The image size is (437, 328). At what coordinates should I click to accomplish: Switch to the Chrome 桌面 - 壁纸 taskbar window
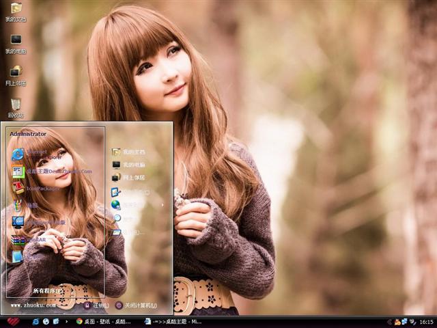point(104,322)
